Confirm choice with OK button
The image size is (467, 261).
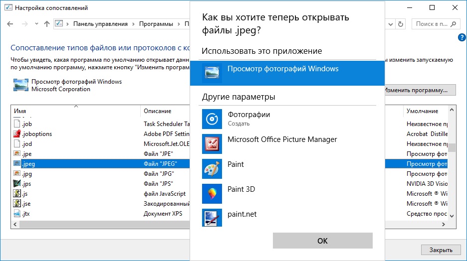click(322, 241)
